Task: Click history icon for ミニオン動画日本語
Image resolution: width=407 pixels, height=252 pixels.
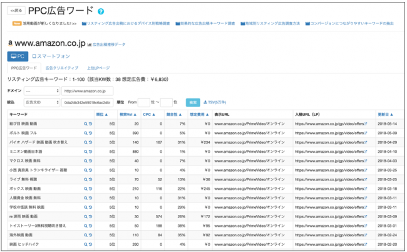Action: 90,152
